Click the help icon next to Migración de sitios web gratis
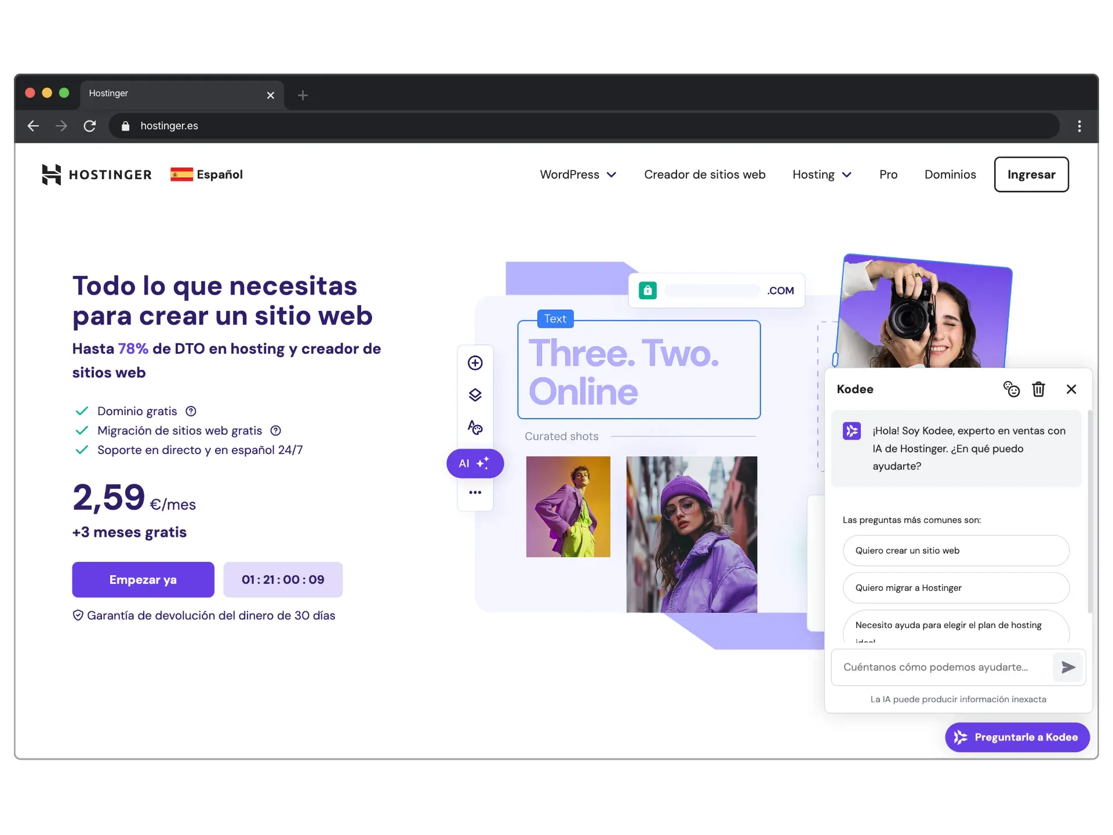 276,430
